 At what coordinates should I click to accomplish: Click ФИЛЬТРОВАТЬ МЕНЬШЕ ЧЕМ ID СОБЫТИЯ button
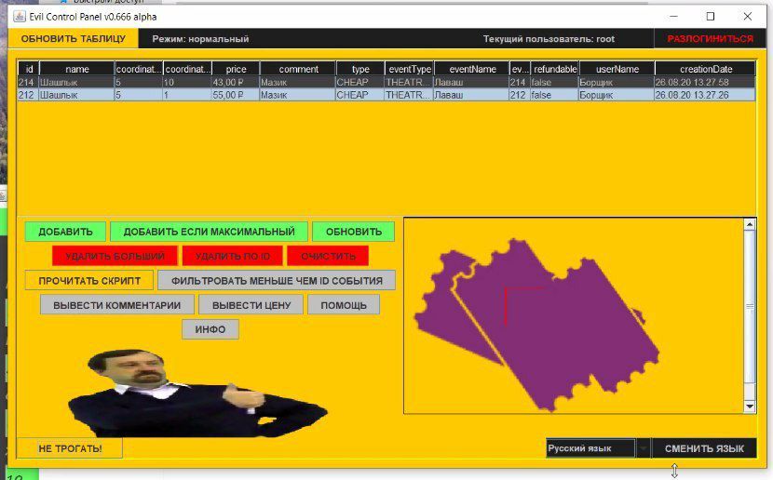pos(277,281)
